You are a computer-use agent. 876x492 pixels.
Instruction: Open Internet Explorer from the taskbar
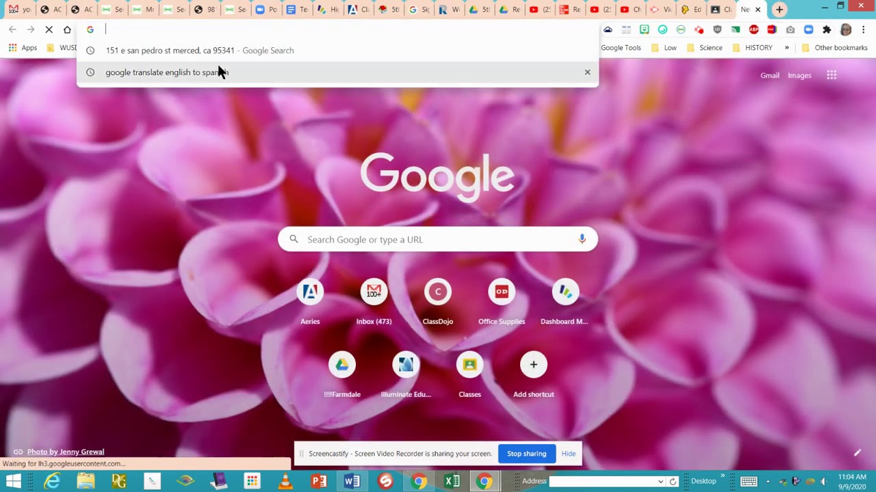[52, 481]
